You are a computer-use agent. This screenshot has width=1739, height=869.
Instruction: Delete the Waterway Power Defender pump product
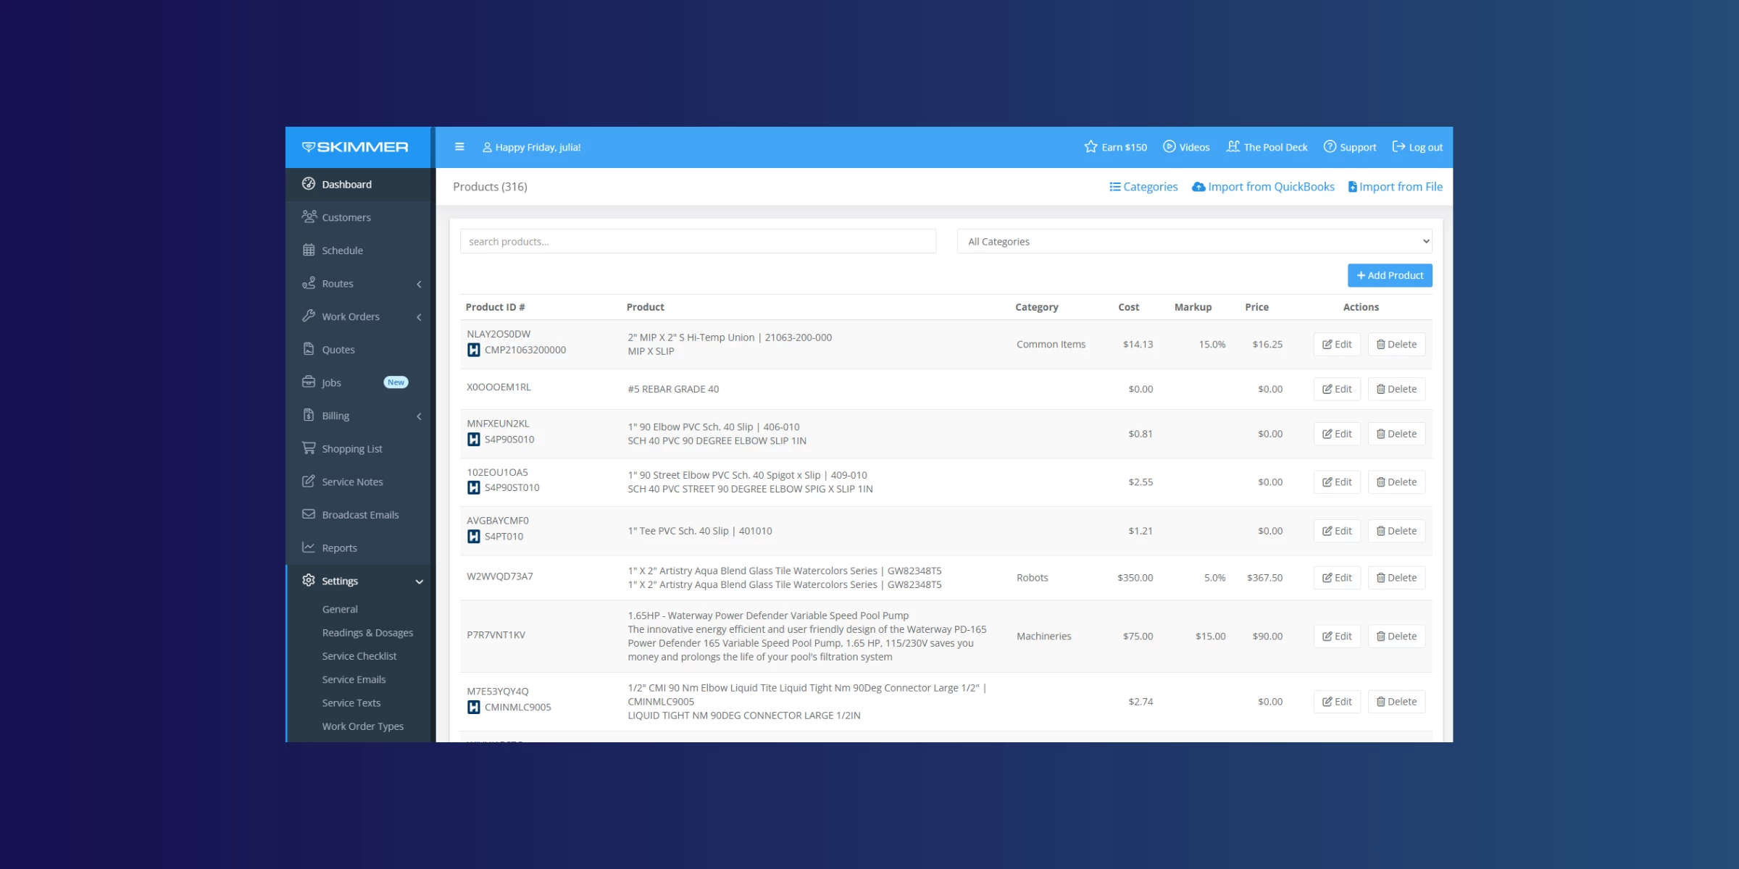[x=1396, y=637]
